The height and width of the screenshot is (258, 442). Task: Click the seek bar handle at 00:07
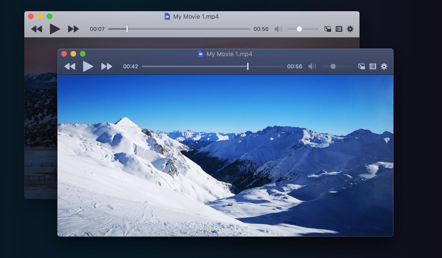[127, 29]
